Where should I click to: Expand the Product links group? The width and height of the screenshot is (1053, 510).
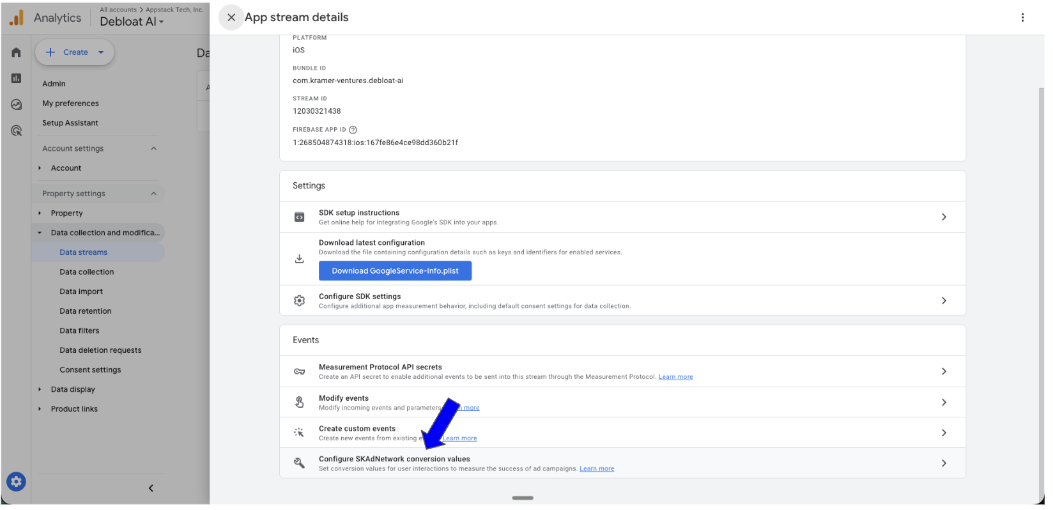(x=40, y=409)
